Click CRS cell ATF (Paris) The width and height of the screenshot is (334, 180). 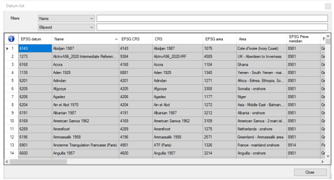pos(178,145)
